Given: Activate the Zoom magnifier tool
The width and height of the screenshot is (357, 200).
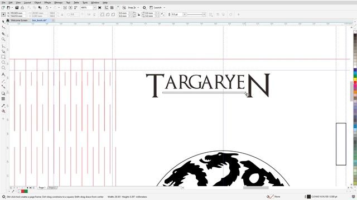Looking at the screenshot, I should coord(3,39).
